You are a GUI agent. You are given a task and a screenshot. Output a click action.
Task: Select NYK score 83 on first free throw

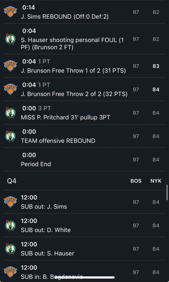pos(156,66)
